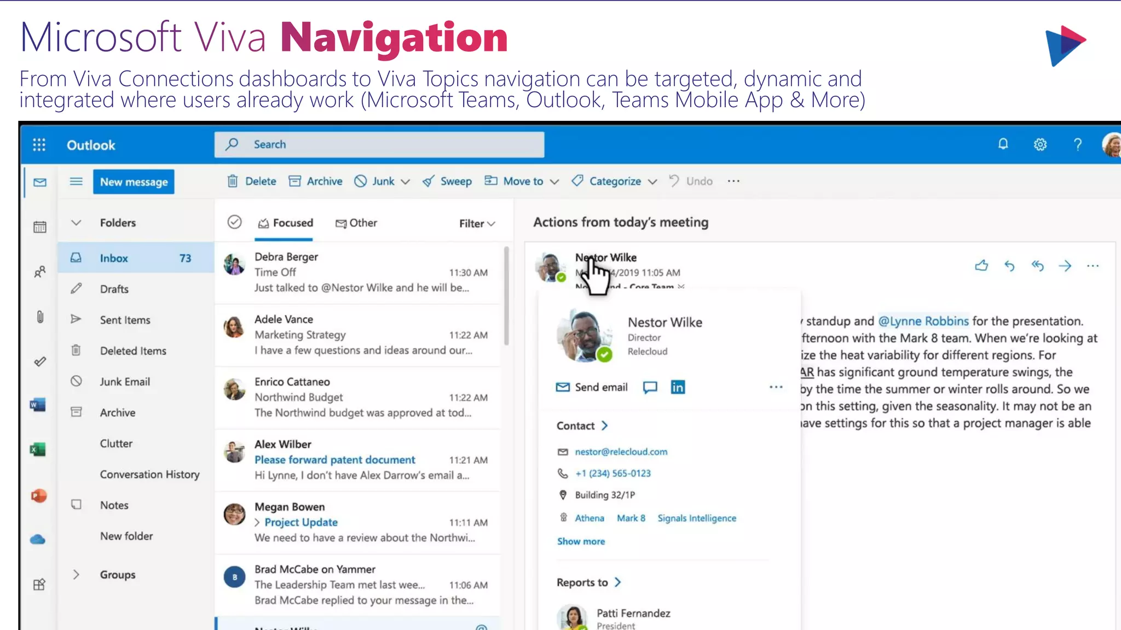Open LinkedIn icon on profile card
1121x630 pixels.
678,387
